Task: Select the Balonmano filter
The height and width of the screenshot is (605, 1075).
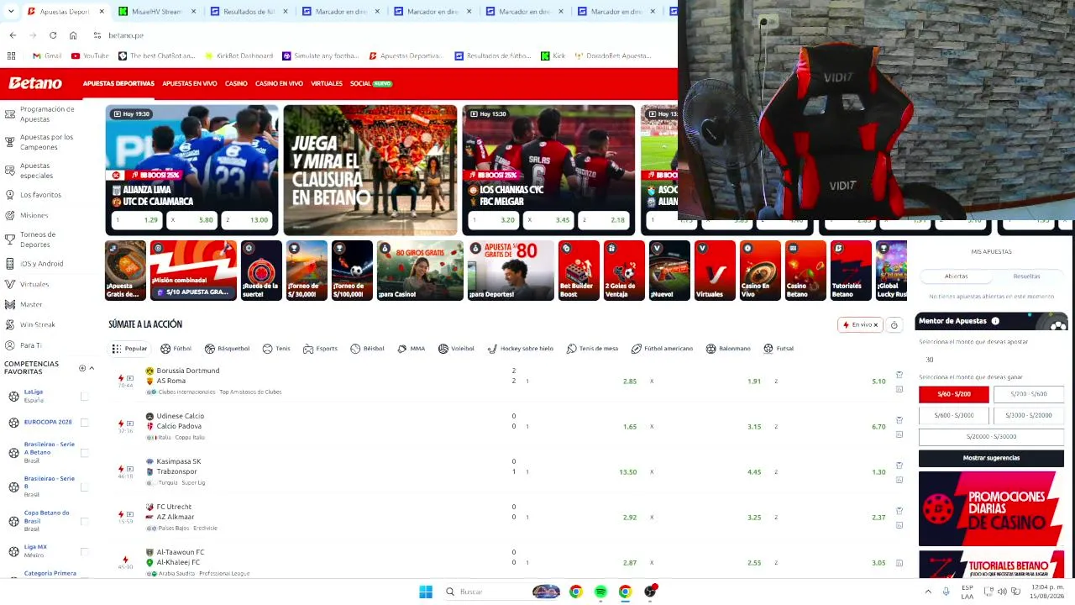Action: (728, 349)
